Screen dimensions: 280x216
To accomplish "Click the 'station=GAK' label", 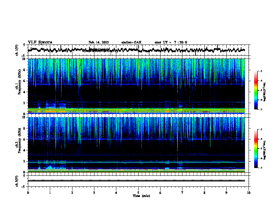I will coord(132,42).
